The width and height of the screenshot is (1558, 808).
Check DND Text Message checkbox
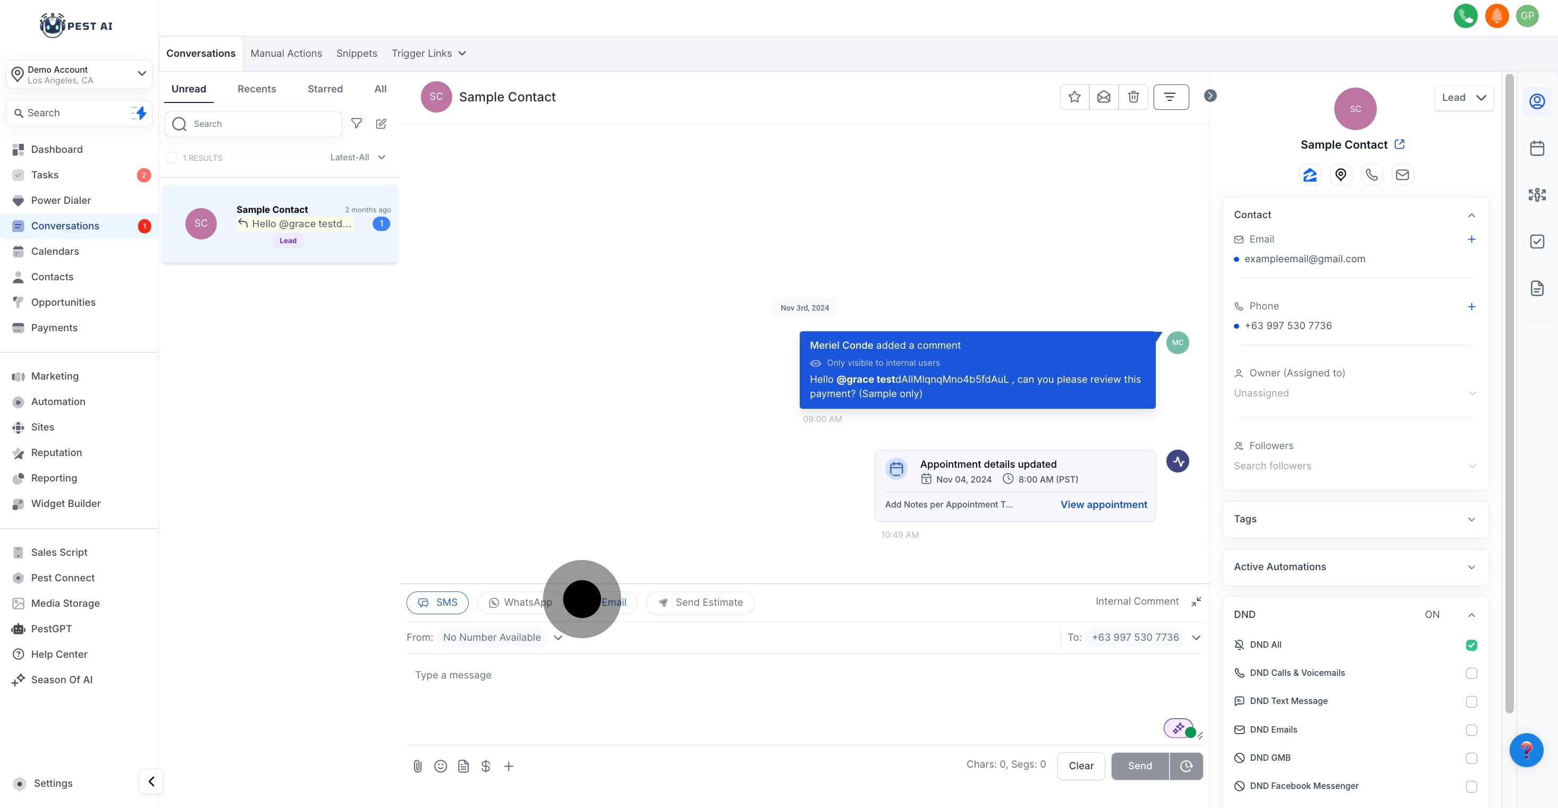pyautogui.click(x=1471, y=702)
